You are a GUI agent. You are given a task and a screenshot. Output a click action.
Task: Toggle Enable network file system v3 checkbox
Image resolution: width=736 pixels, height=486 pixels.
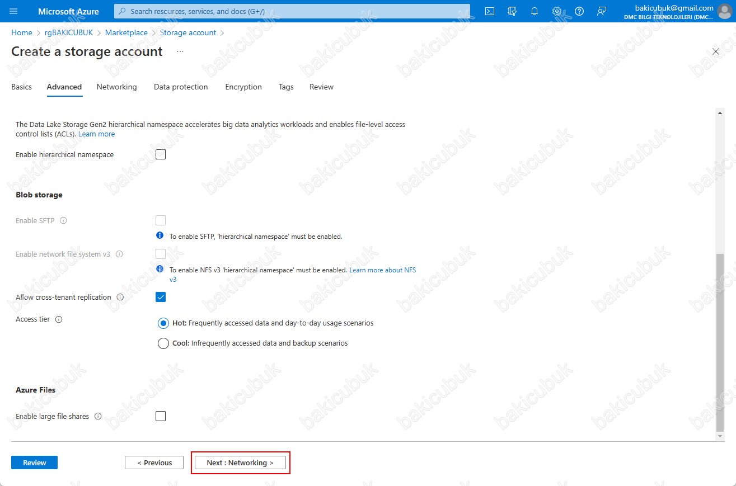[161, 254]
